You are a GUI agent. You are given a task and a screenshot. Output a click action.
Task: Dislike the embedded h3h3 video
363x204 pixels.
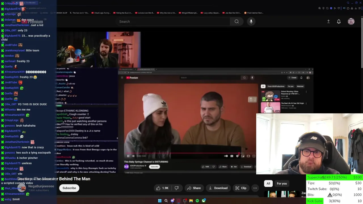coord(214,167)
